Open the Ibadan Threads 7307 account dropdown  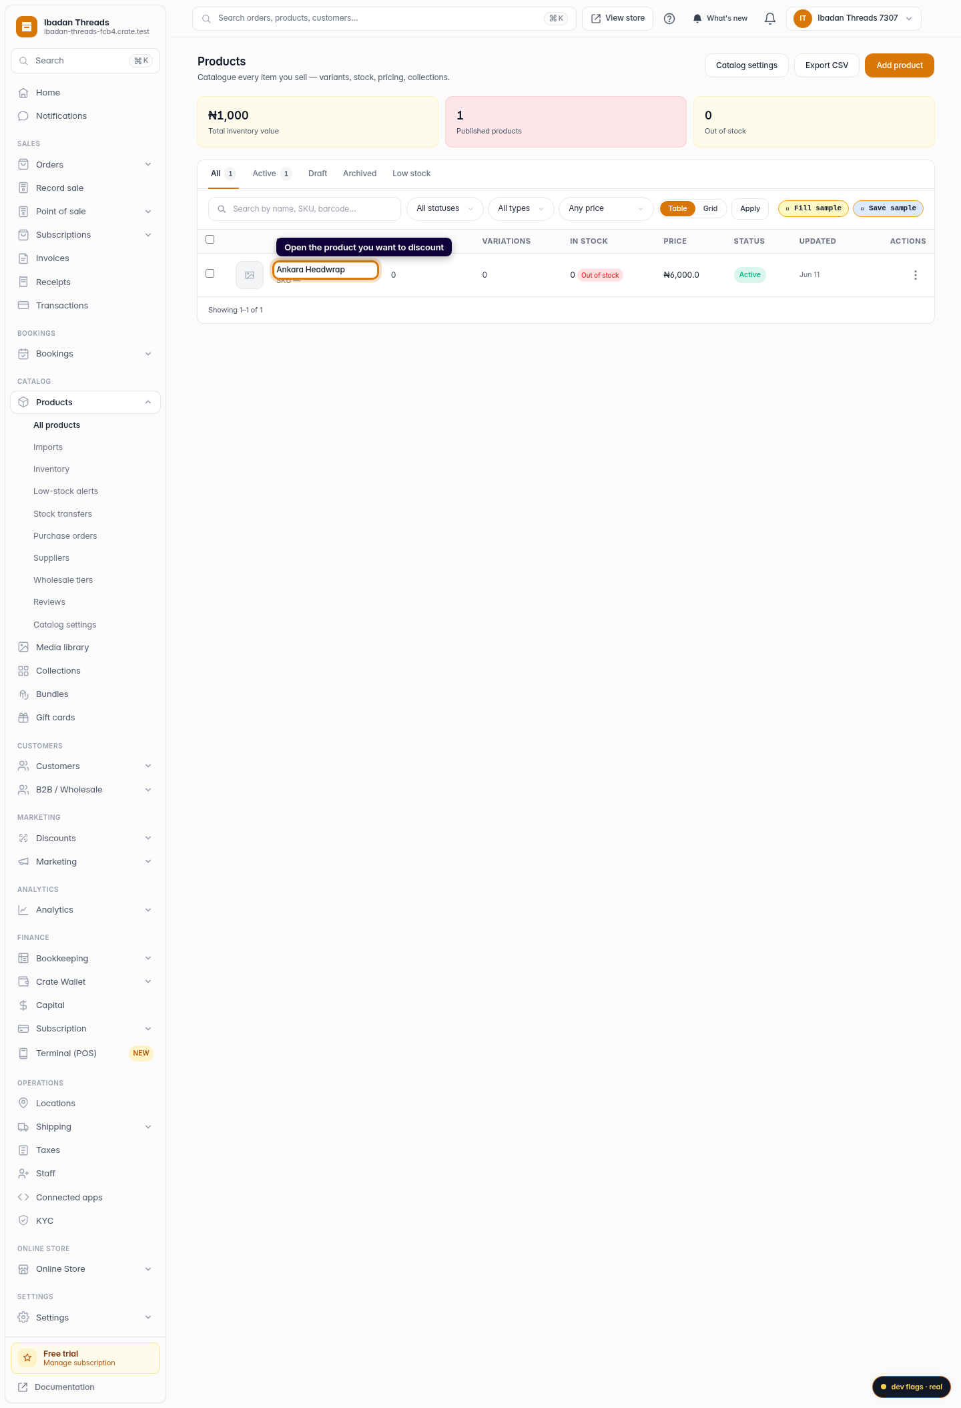[854, 19]
